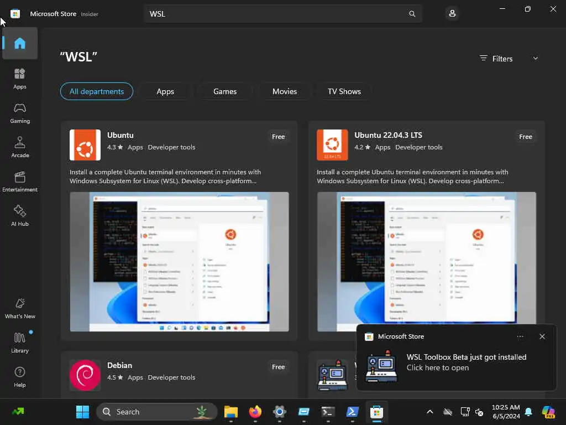Click the Ubuntu screenshot preview
Screen dimensions: 566x425
[x=180, y=262]
